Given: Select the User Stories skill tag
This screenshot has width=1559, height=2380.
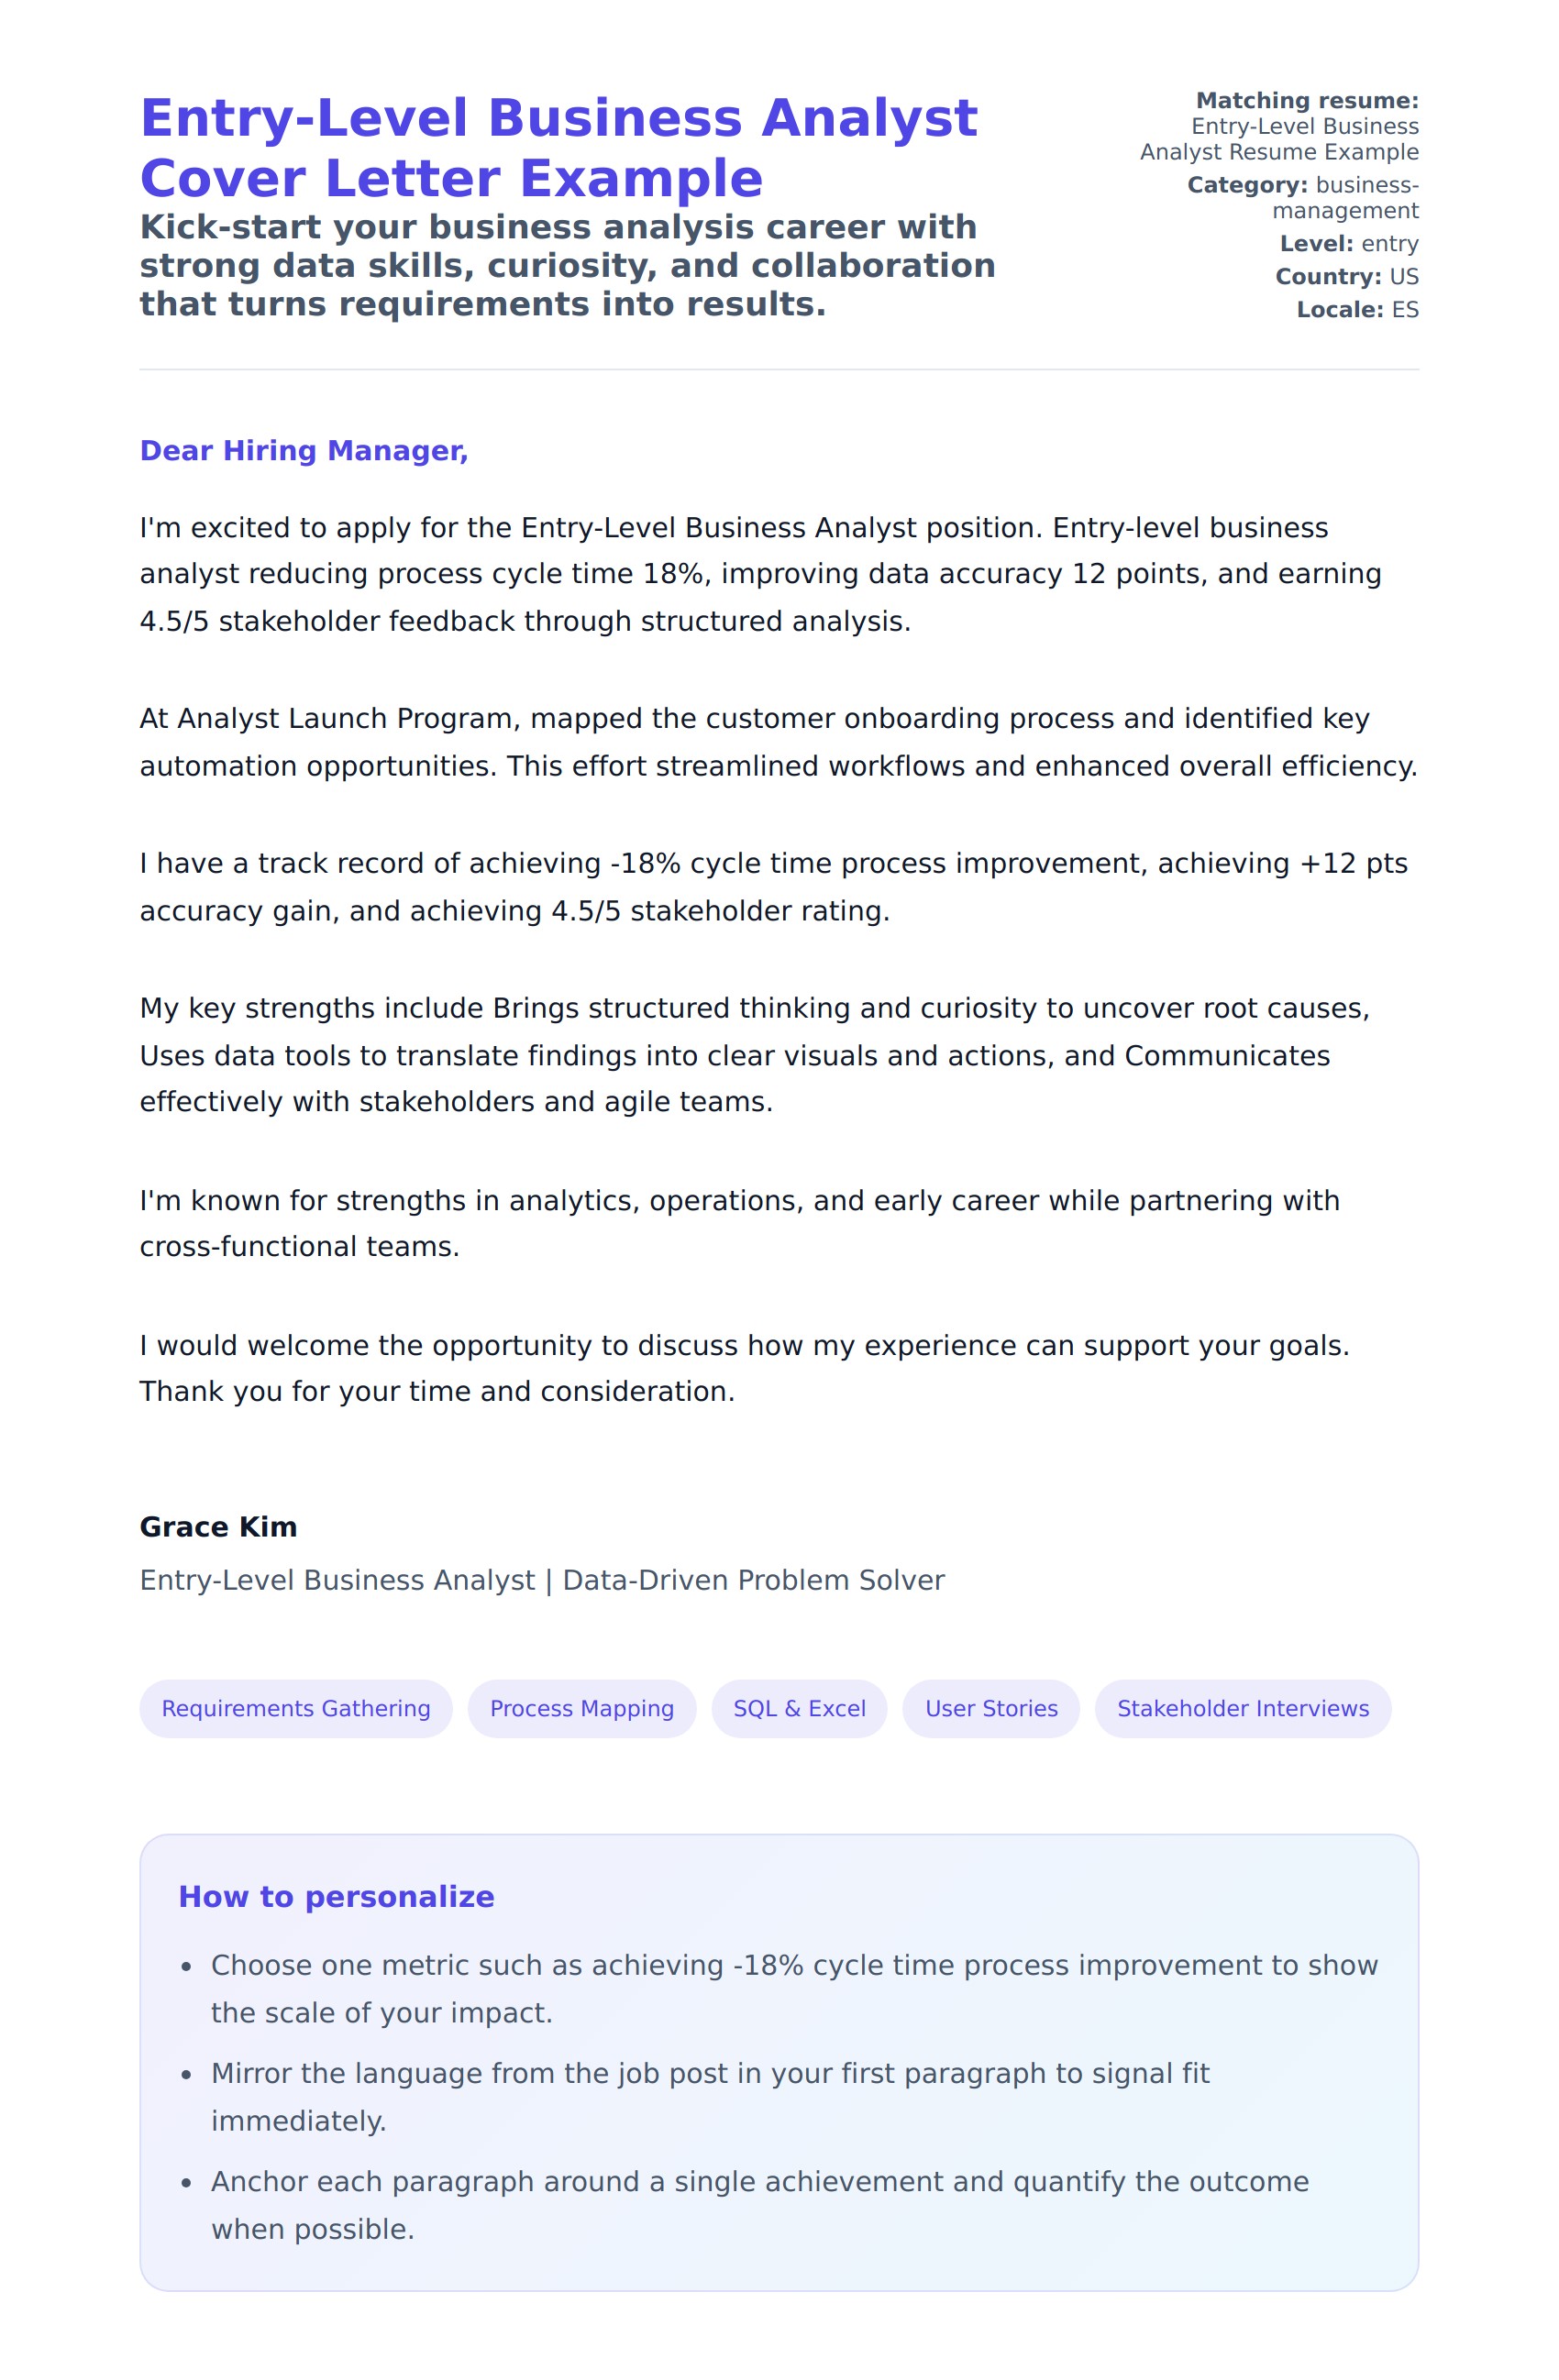Looking at the screenshot, I should click(990, 1708).
